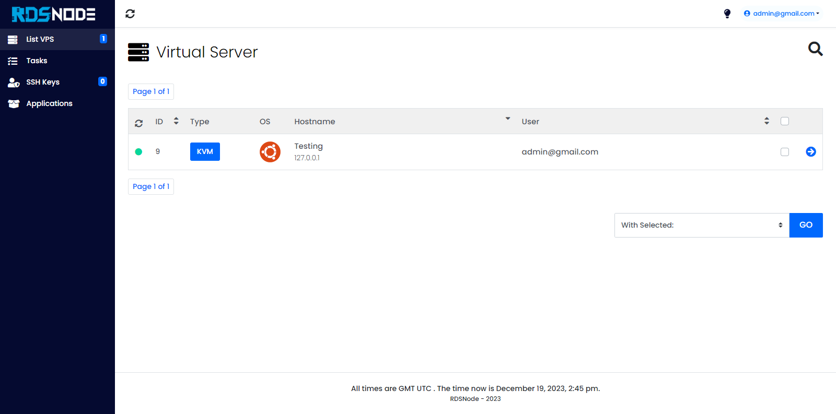Click the refresh icon in top bar
The height and width of the screenshot is (414, 836).
pyautogui.click(x=130, y=14)
